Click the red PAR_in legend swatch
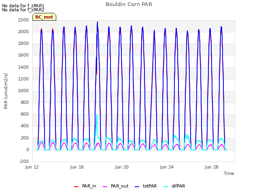Screen dimensions: 259x194 (x=76, y=187)
